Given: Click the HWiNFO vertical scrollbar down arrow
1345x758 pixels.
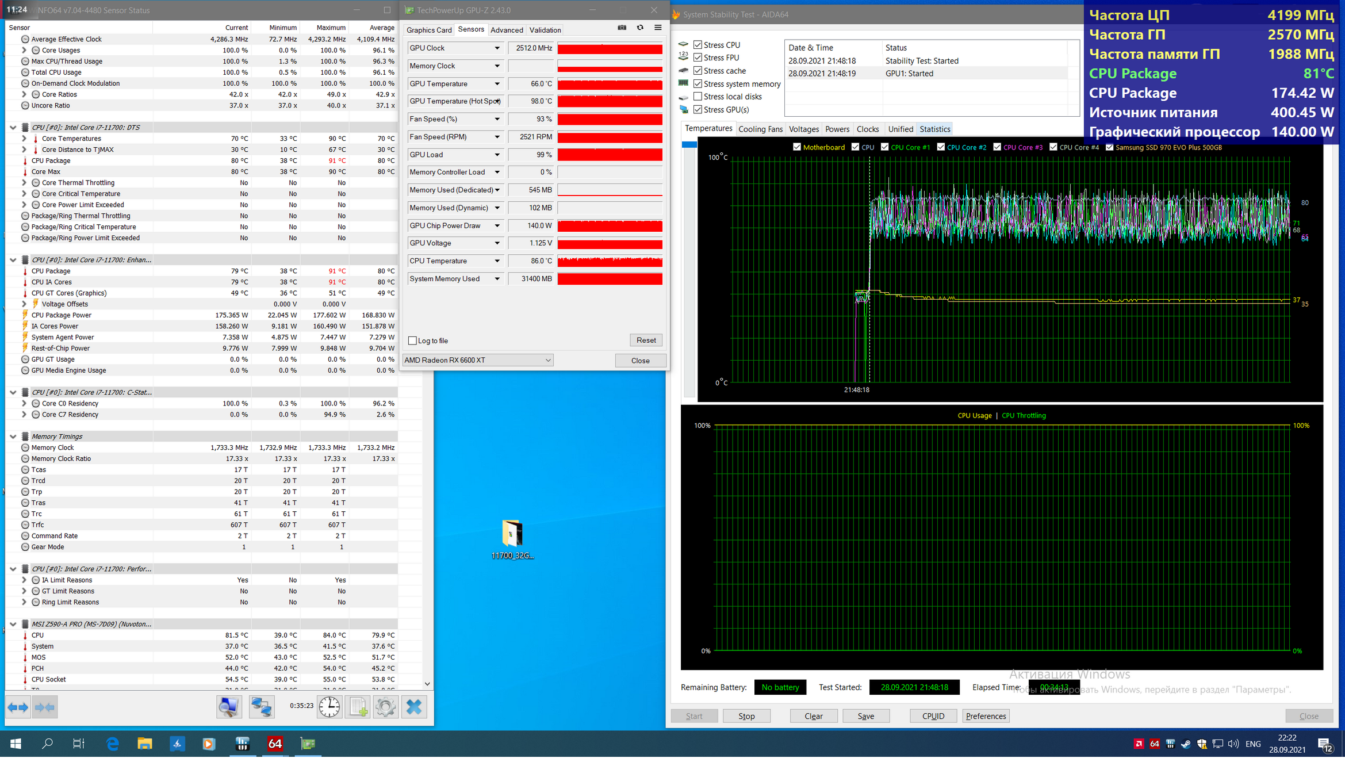Looking at the screenshot, I should click(x=427, y=684).
